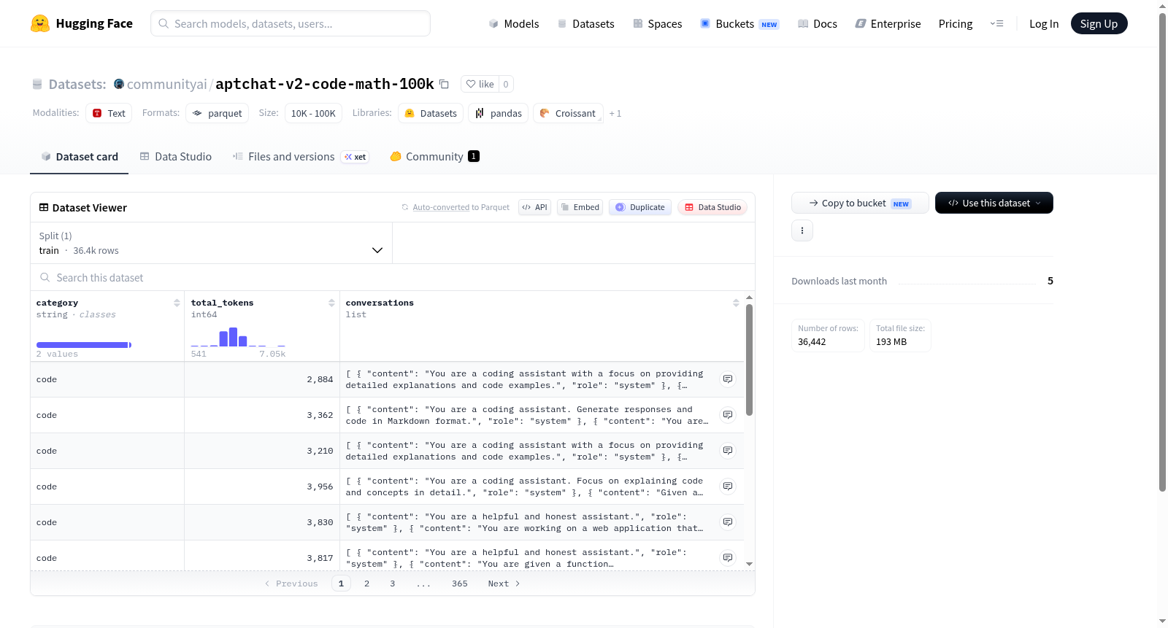Click the Log In link
Image resolution: width=1168 pixels, height=628 pixels.
click(x=1044, y=23)
